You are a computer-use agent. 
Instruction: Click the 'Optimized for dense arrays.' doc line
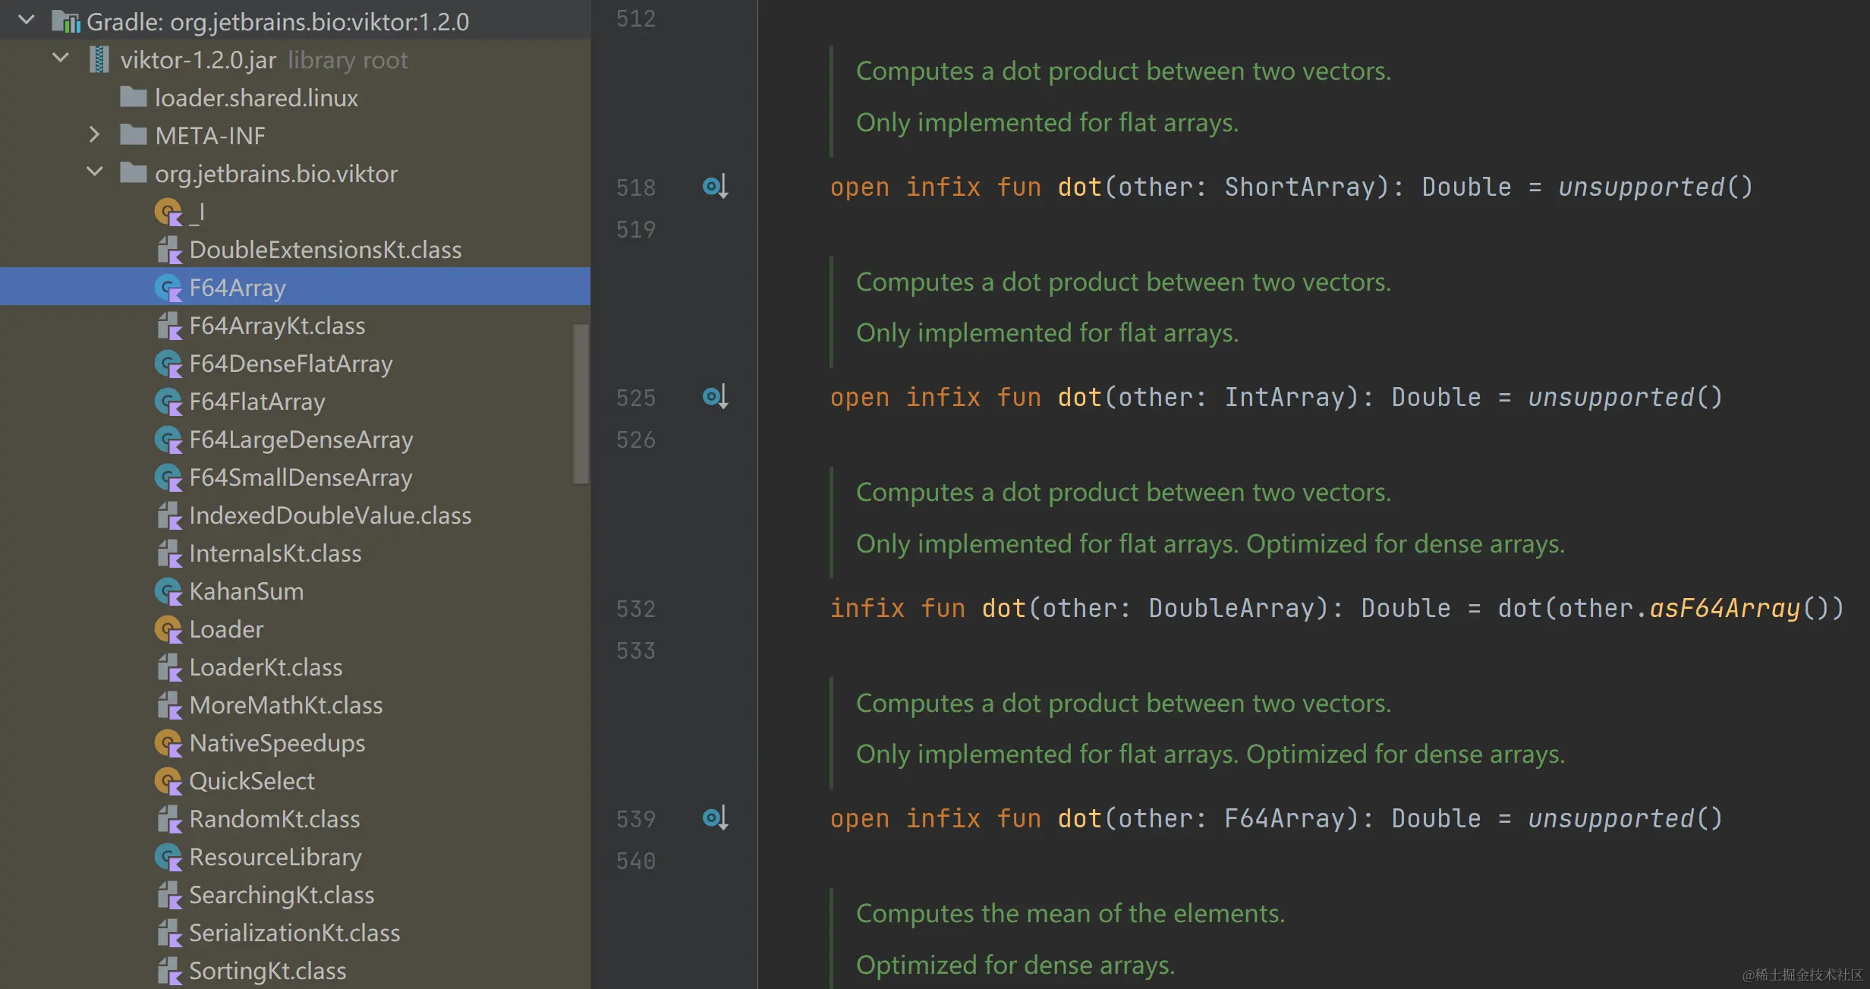[x=1015, y=965]
